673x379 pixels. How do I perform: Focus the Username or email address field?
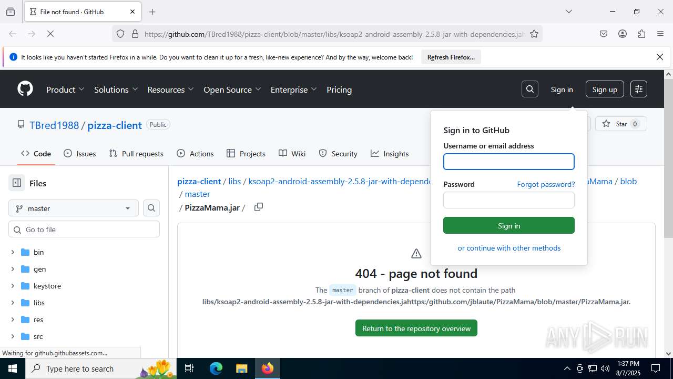click(x=509, y=162)
